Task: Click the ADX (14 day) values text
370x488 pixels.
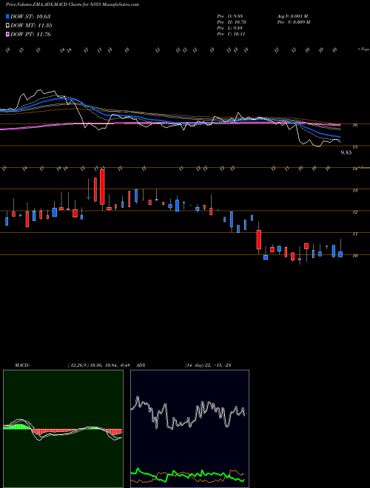Action: [208, 365]
